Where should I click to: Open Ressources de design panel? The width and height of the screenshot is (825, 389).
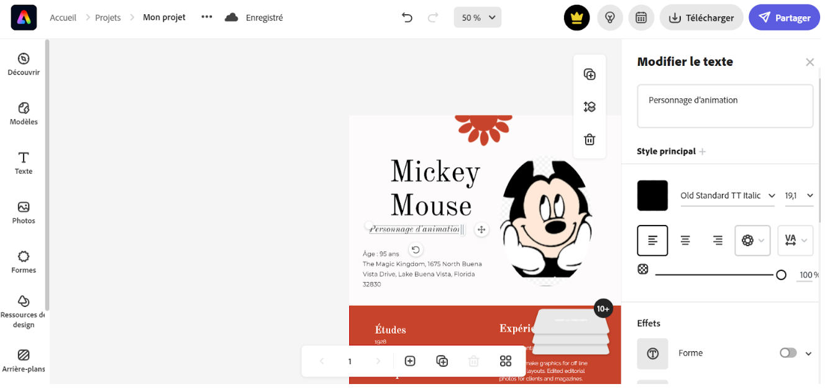tap(24, 311)
